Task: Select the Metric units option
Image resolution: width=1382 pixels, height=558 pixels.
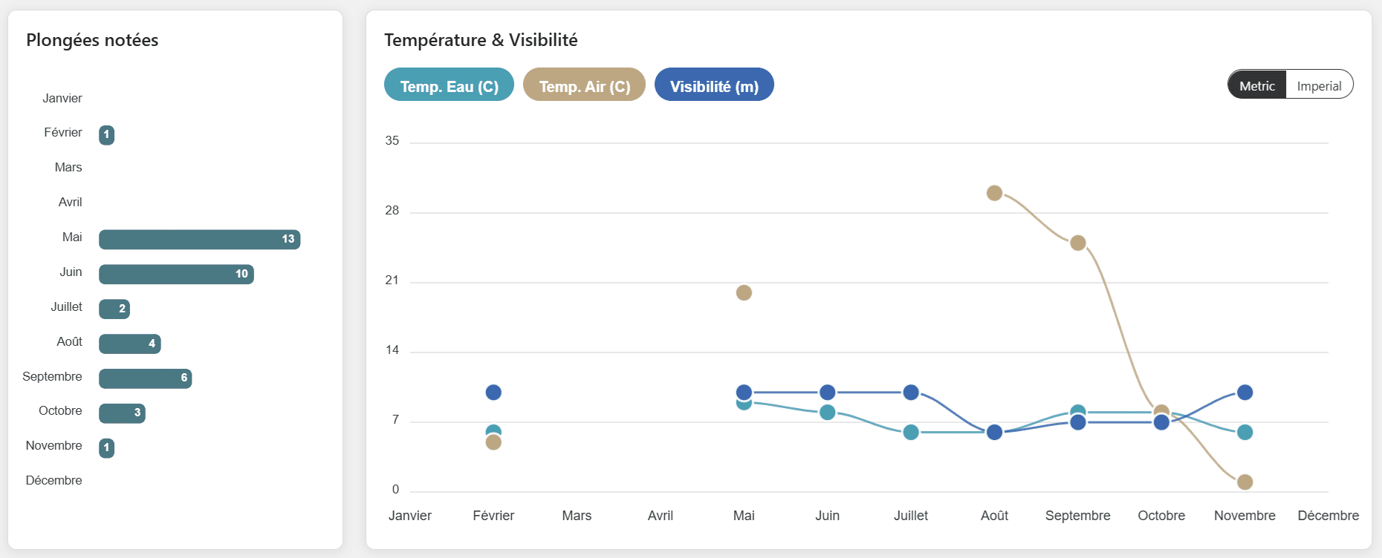Action: 1257,85
